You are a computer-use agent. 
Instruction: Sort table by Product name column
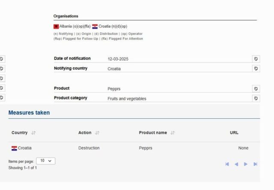tap(173, 133)
